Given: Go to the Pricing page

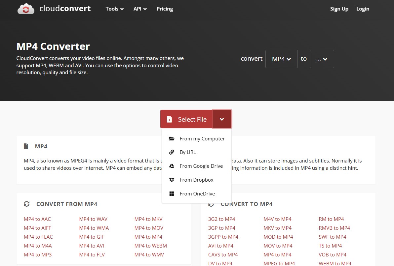Looking at the screenshot, I should point(164,9).
